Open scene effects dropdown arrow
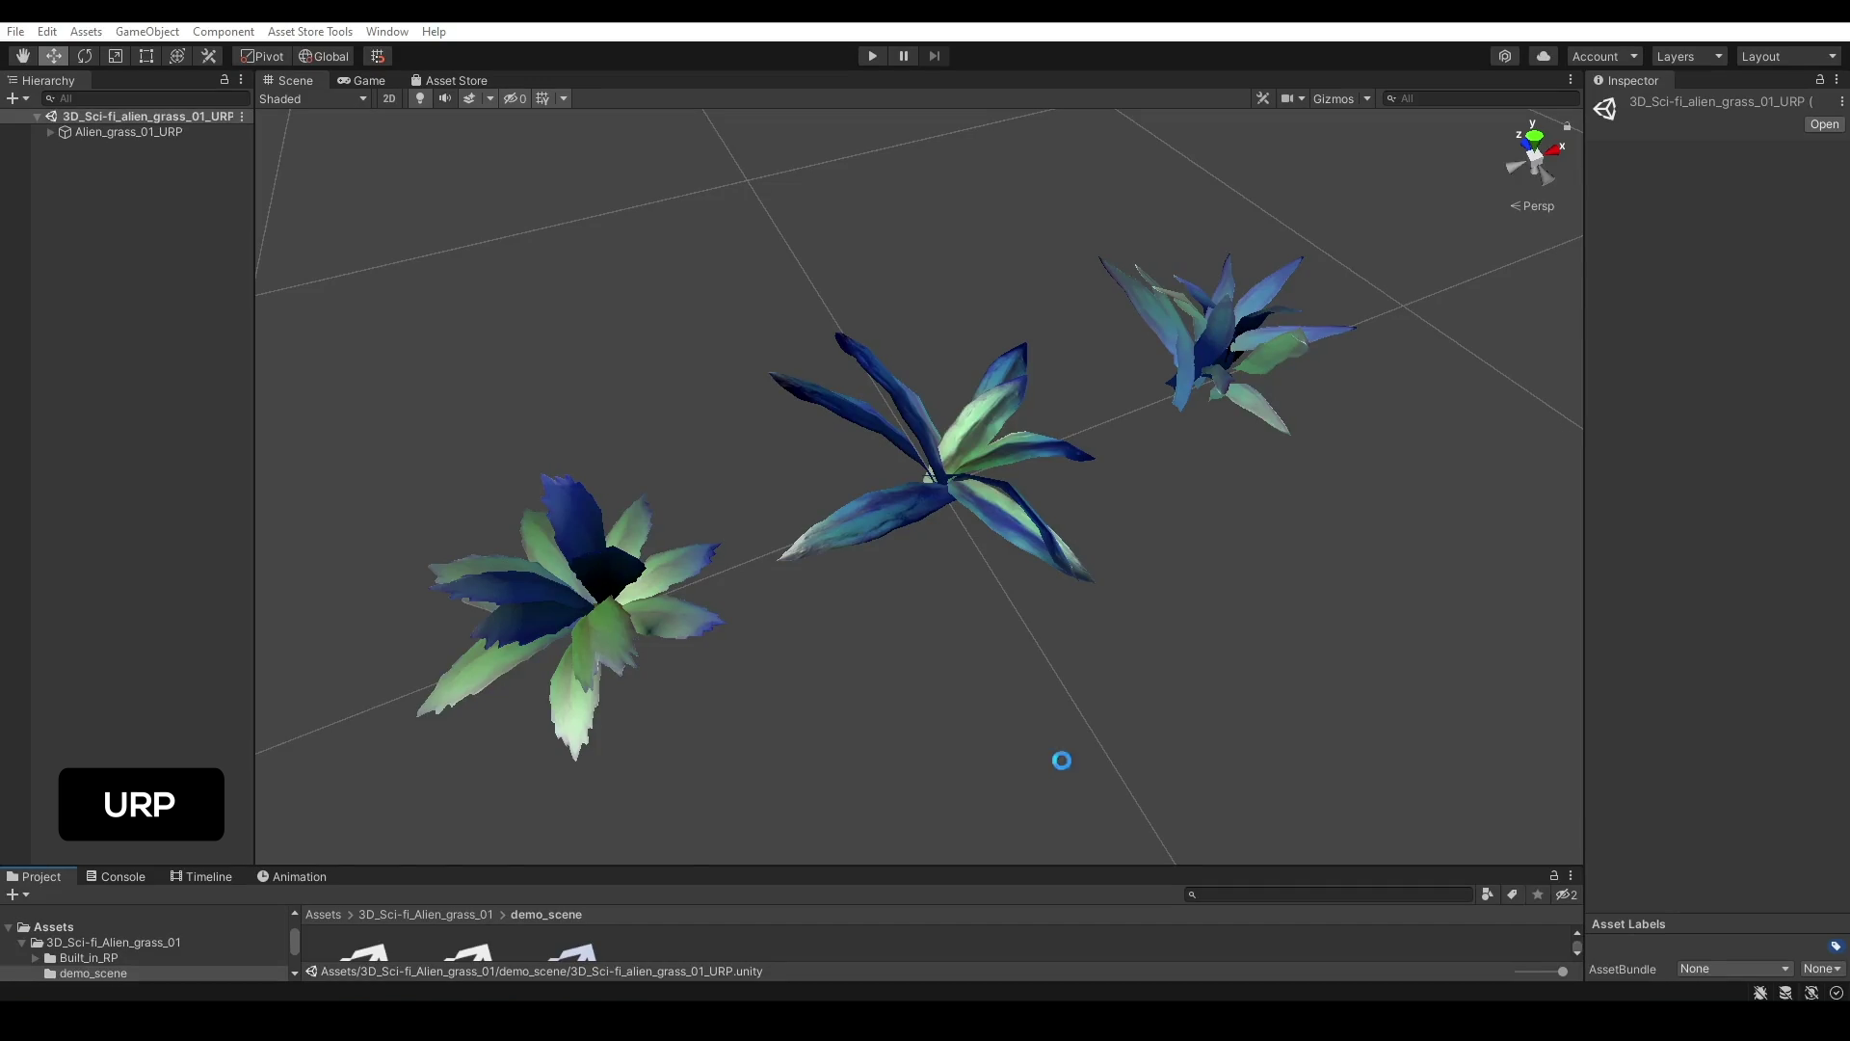Screen dimensions: 1850x1041 click(489, 98)
